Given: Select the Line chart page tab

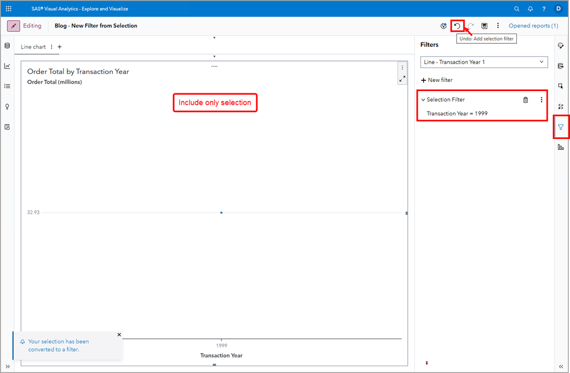Looking at the screenshot, I should click(33, 47).
